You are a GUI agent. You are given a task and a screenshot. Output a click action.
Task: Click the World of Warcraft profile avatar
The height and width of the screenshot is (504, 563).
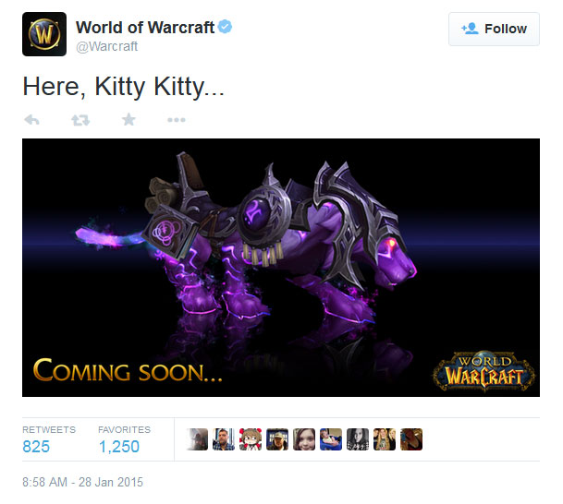click(x=44, y=34)
